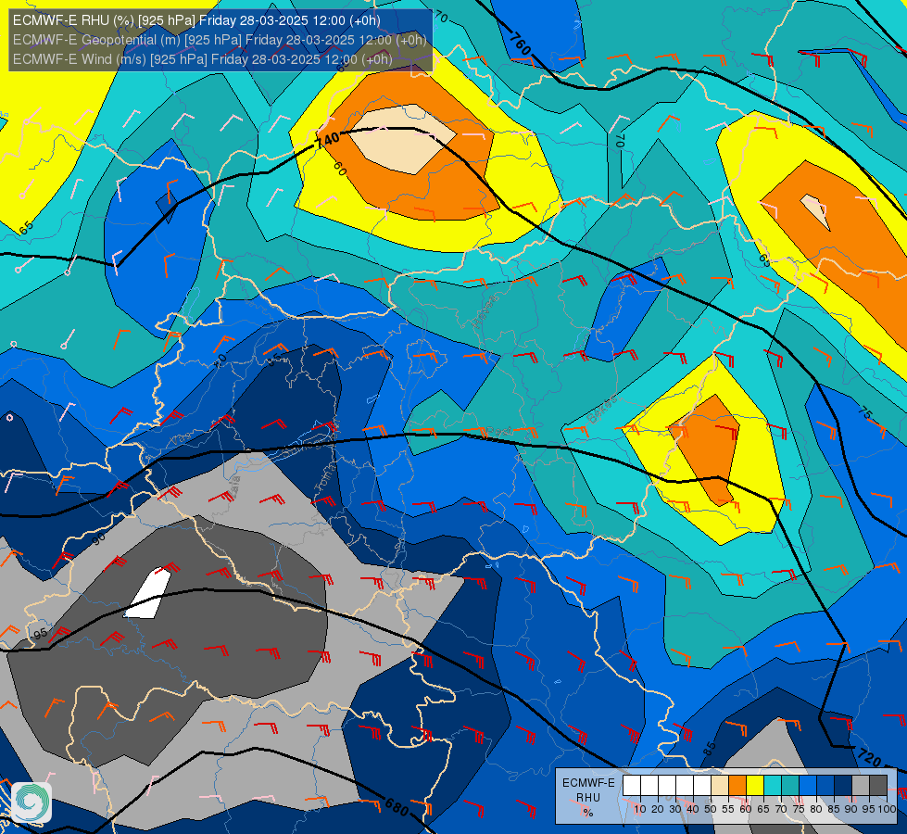The width and height of the screenshot is (907, 834).
Task: Click the small white under-10% humidity patch
Action: coord(147,593)
